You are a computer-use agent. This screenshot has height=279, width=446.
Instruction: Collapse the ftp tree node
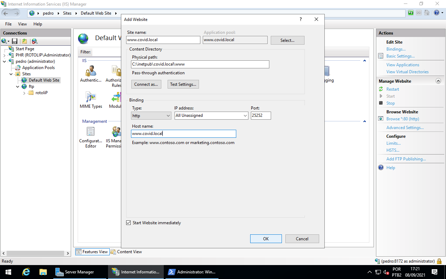point(17,86)
